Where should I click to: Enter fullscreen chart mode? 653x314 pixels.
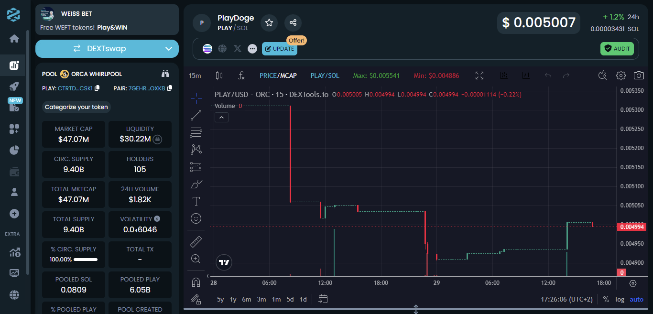tap(479, 76)
